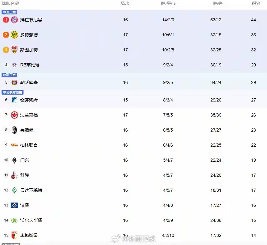Click the Bayern Munich club crest
267x245 pixels.
pyautogui.click(x=14, y=19)
